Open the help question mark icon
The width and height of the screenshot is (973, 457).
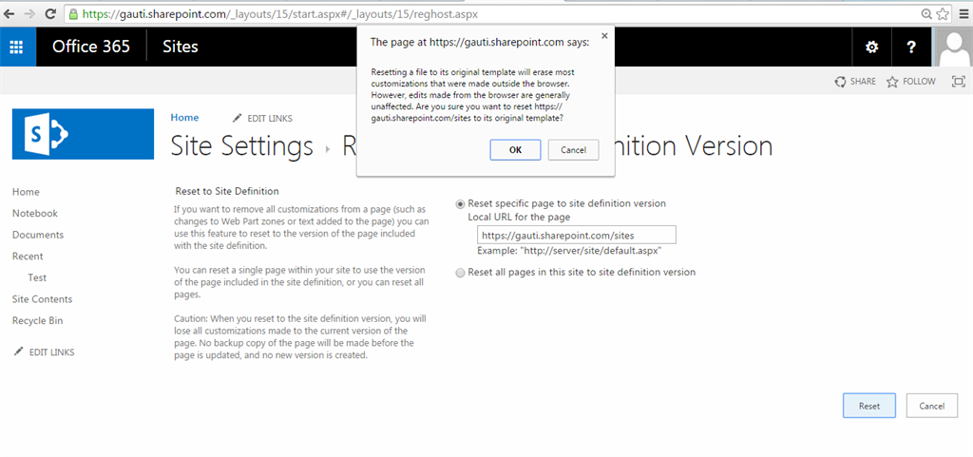click(911, 47)
